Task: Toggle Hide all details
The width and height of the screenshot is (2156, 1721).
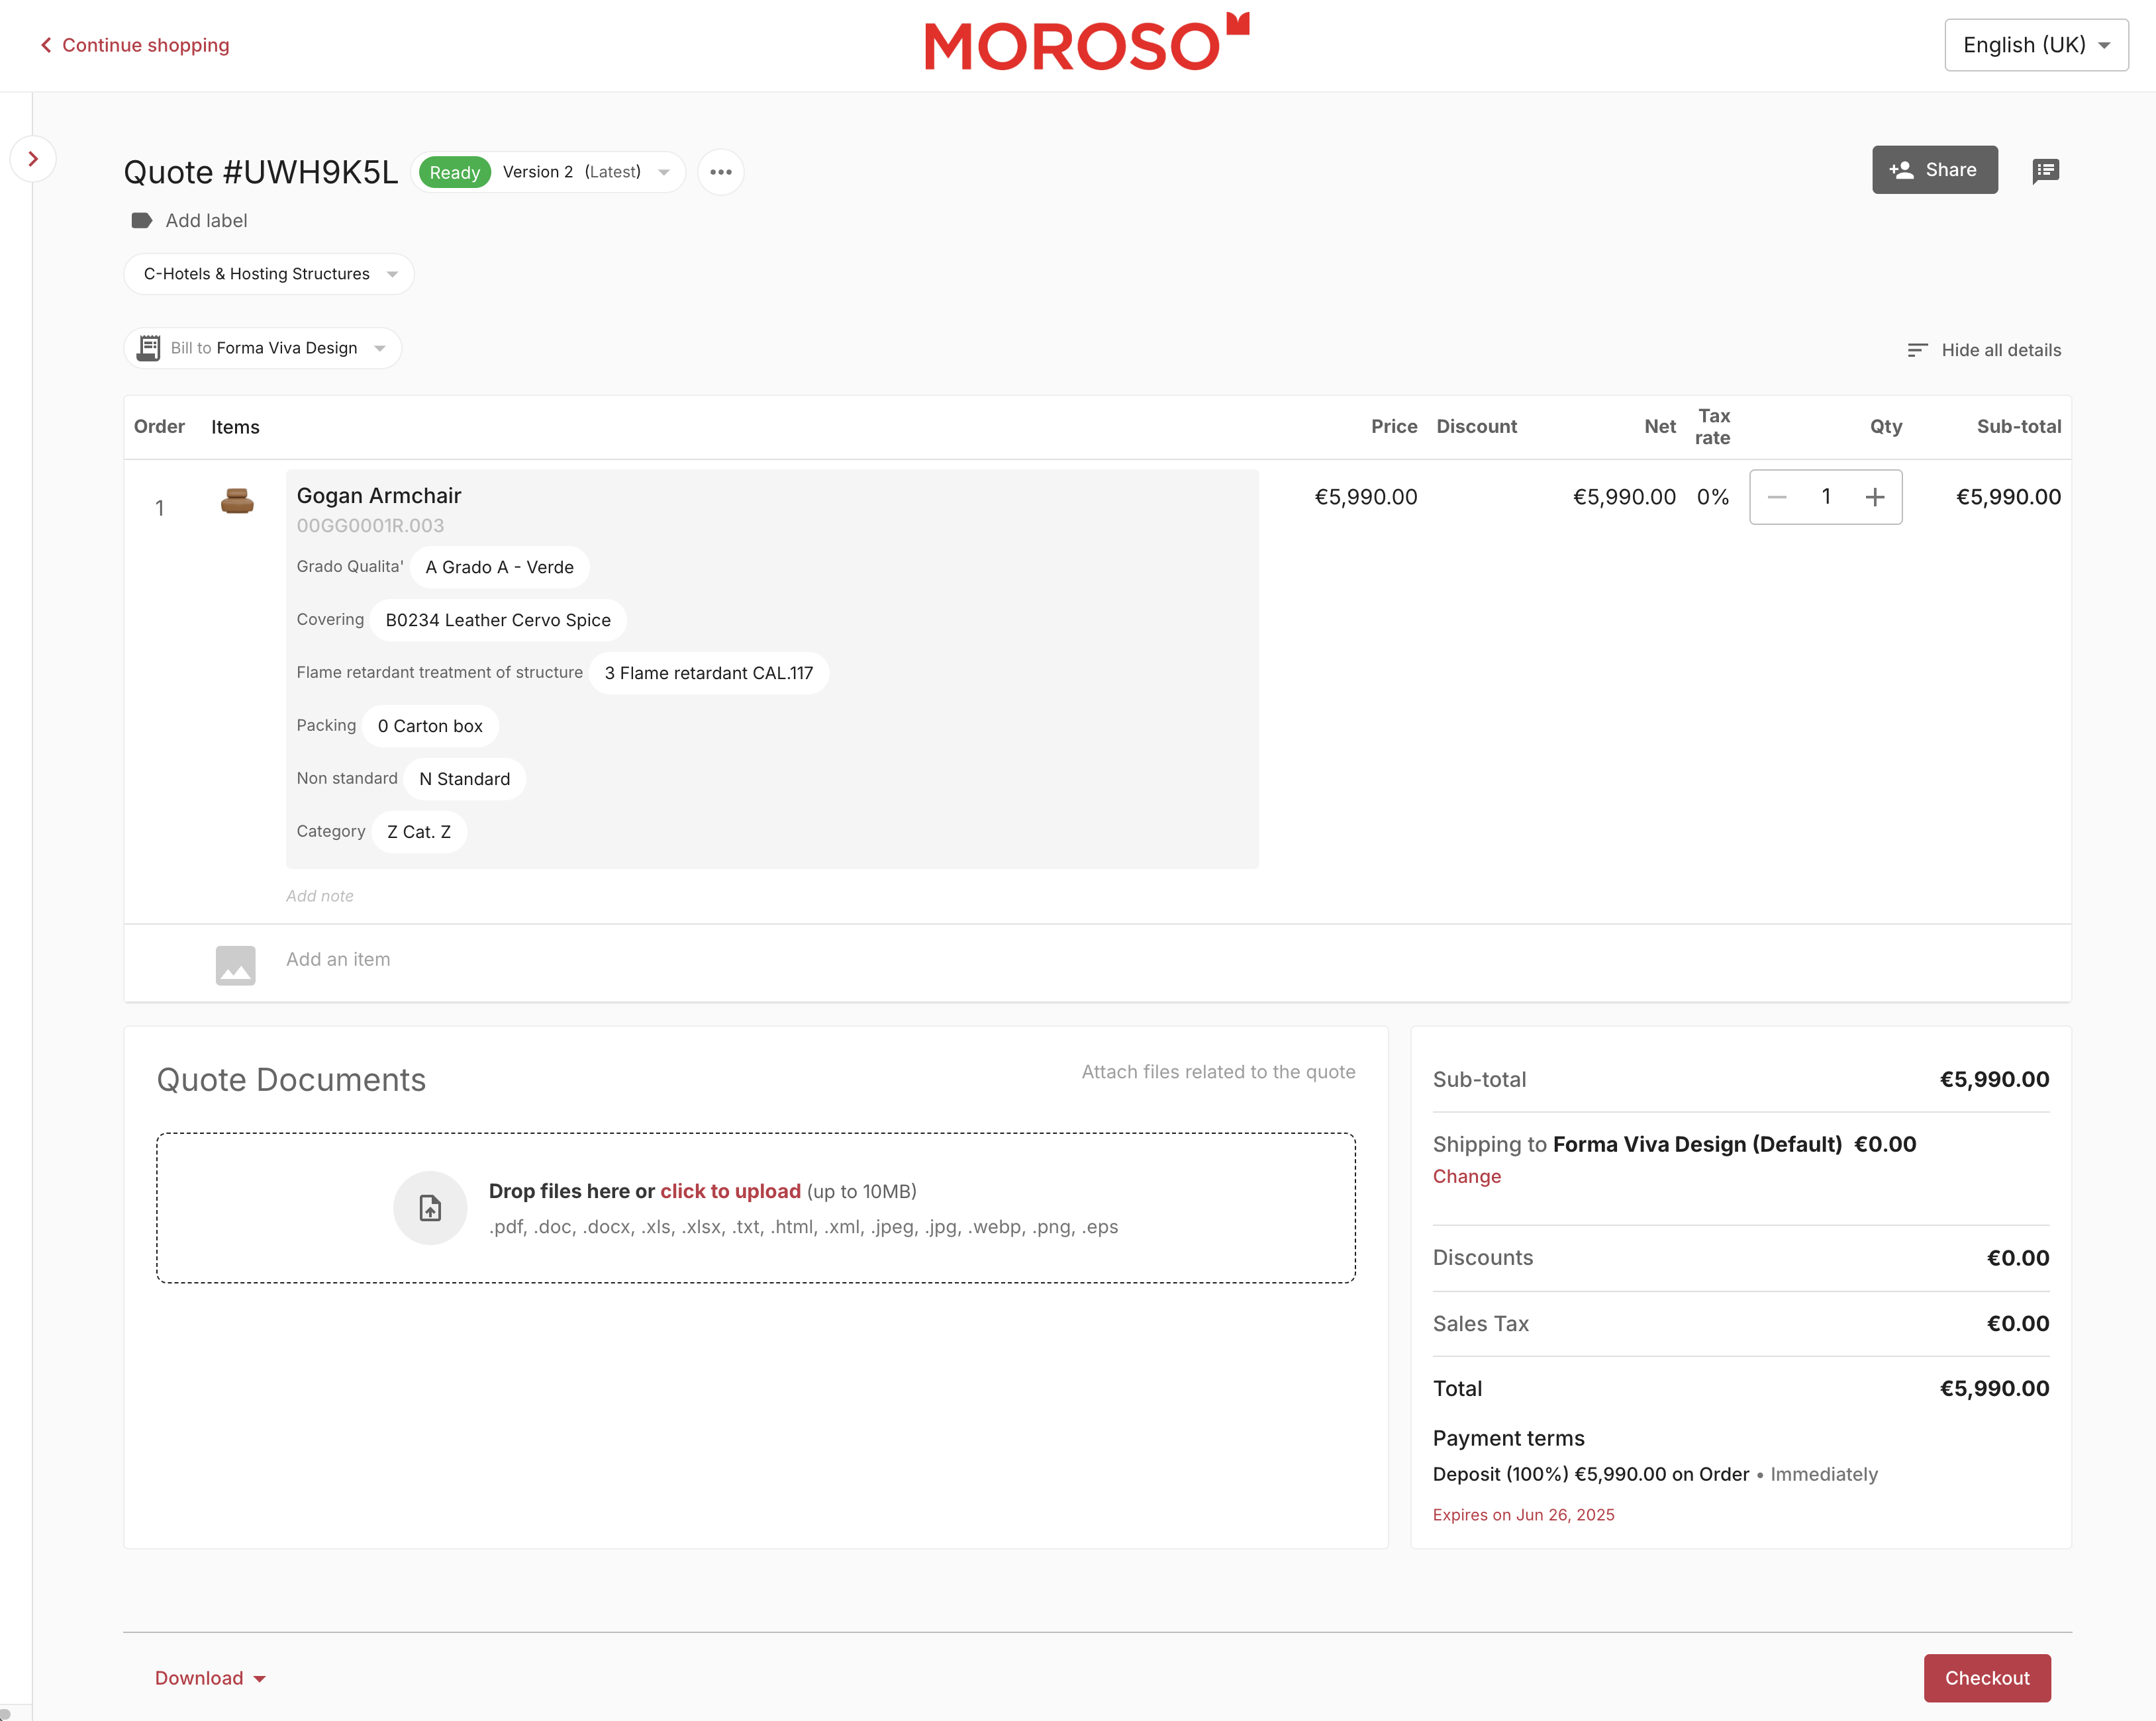Action: coord(1984,349)
